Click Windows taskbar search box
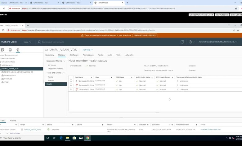 point(22,138)
